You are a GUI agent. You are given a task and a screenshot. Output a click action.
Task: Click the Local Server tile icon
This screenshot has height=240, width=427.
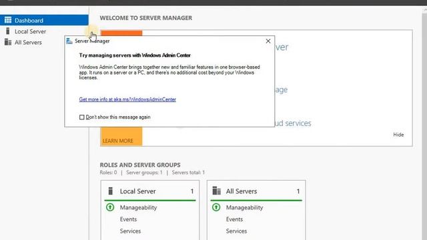[110, 191]
